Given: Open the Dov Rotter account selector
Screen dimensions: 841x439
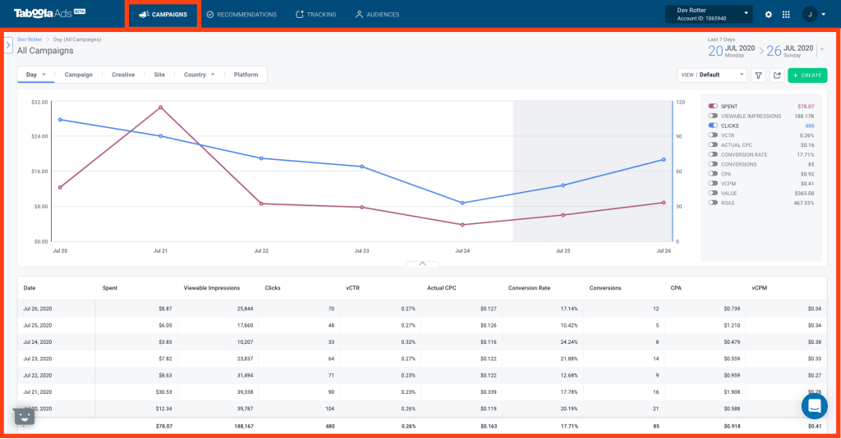Looking at the screenshot, I should pos(709,14).
